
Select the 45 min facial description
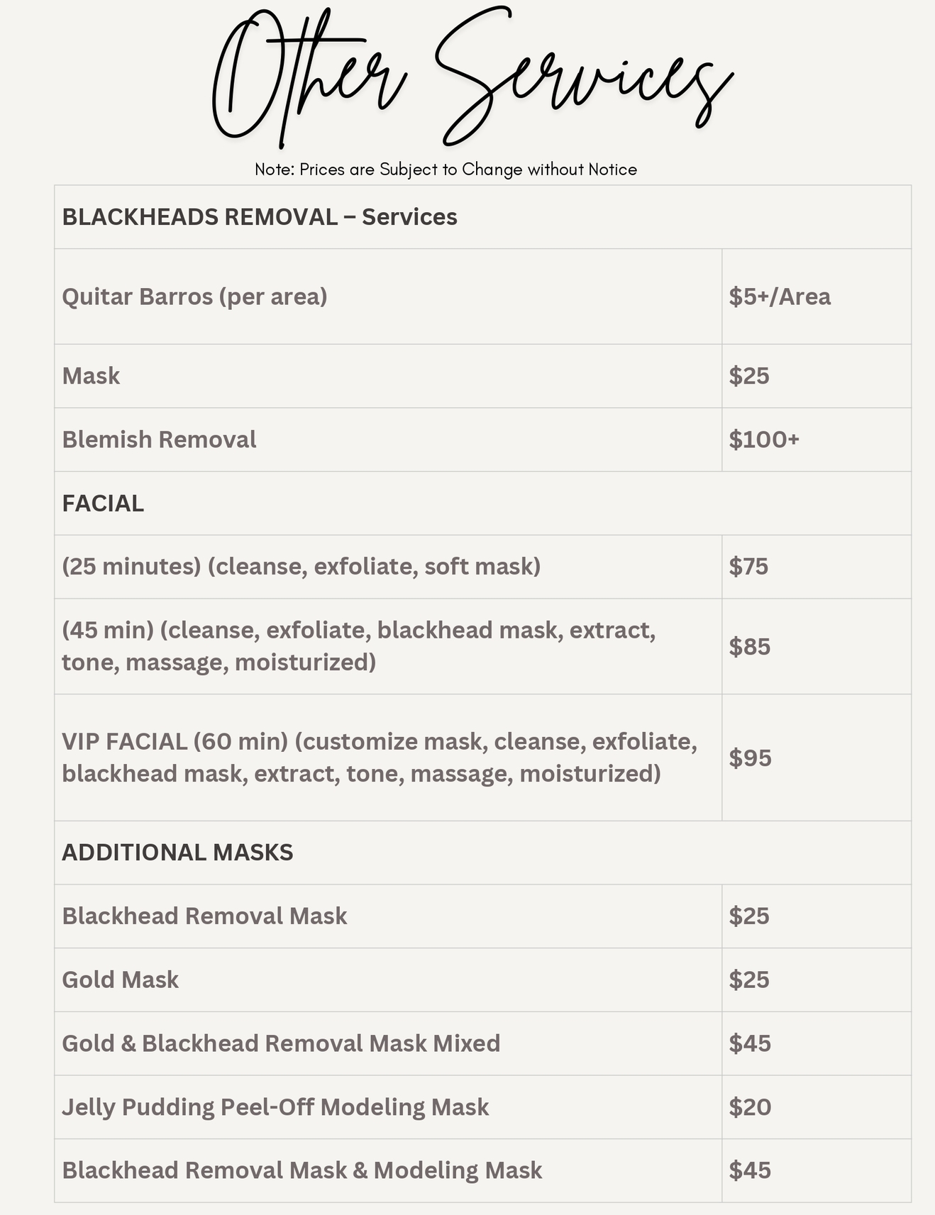tap(358, 646)
